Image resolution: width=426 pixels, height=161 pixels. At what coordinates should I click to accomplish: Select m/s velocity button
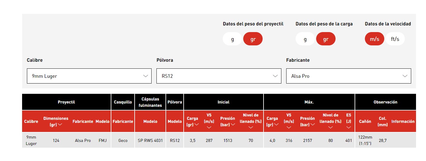(x=374, y=39)
